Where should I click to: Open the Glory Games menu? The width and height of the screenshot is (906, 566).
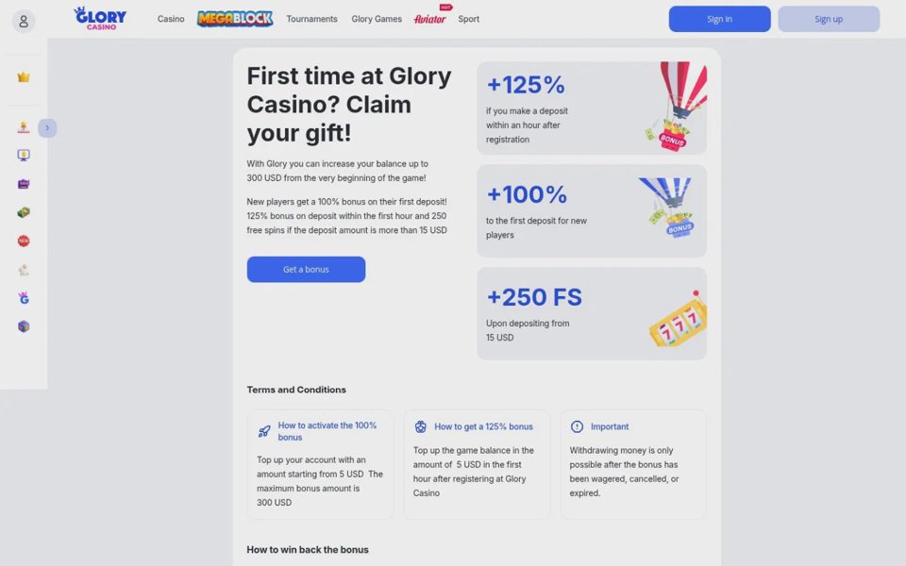[377, 19]
